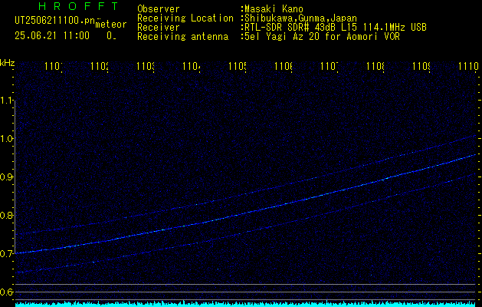Image resolution: width=482 pixels, height=307 pixels.
Task: Click the 0.9 frequency axis label
Action: pyautogui.click(x=7, y=177)
